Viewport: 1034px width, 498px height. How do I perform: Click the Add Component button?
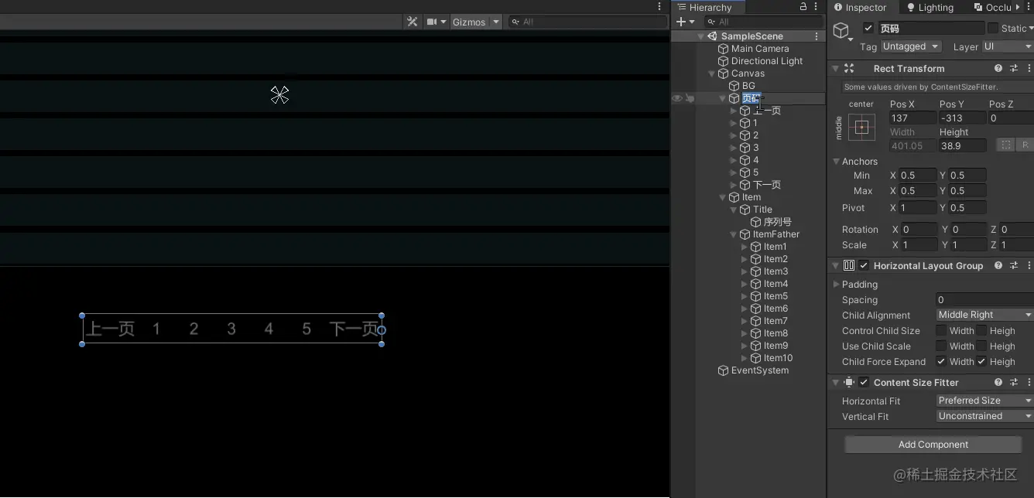pos(933,445)
